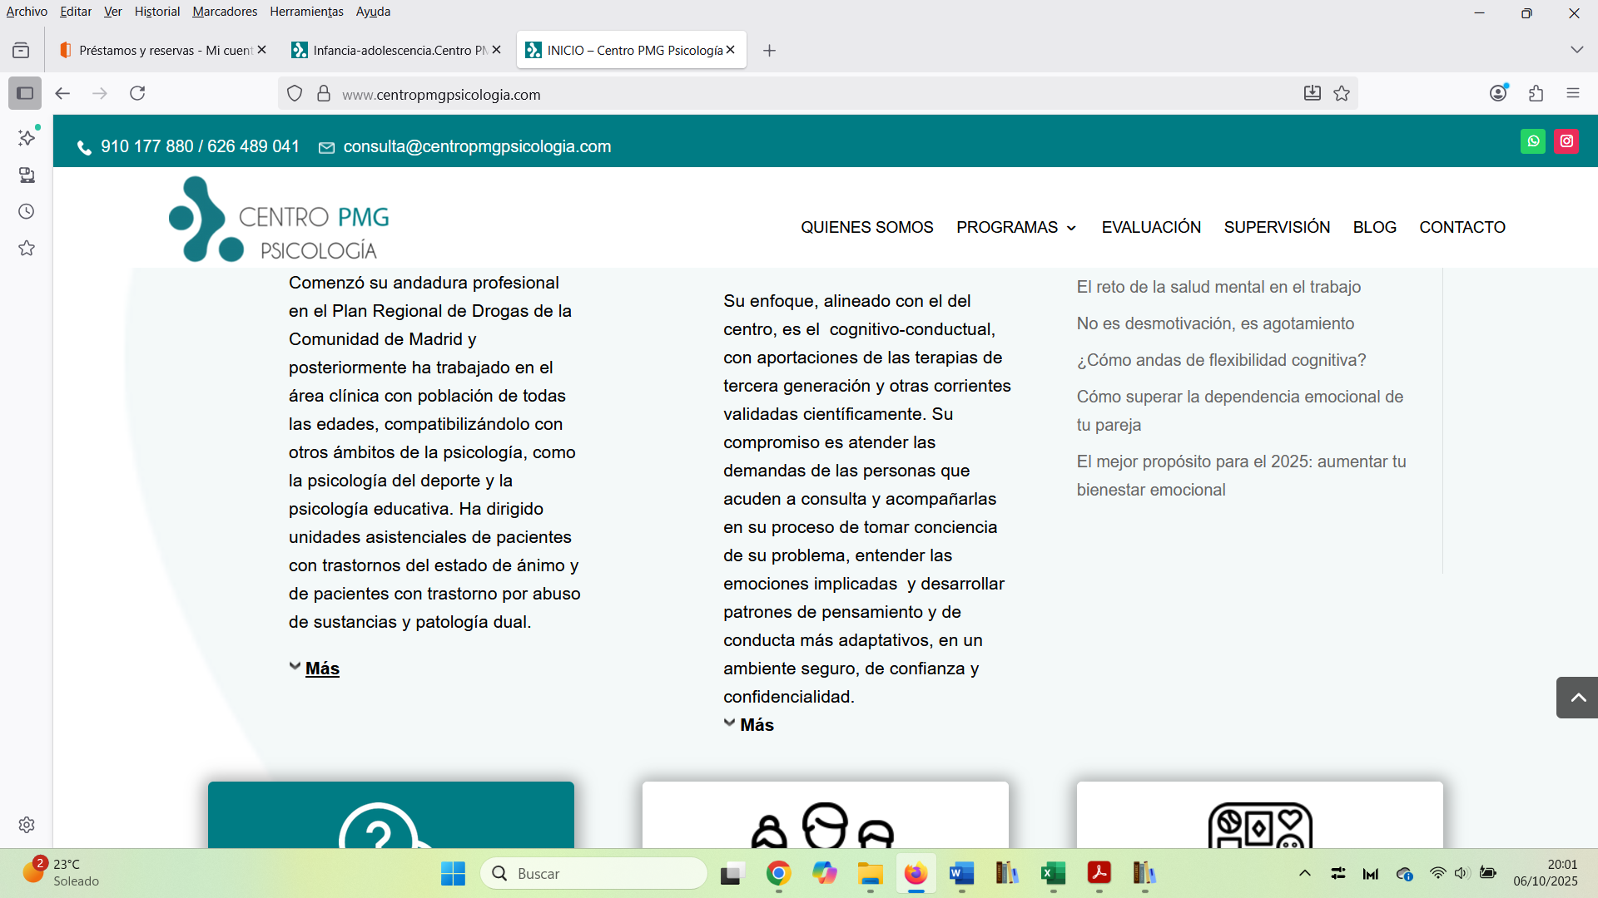Open the Marcadores menu

coord(225,12)
